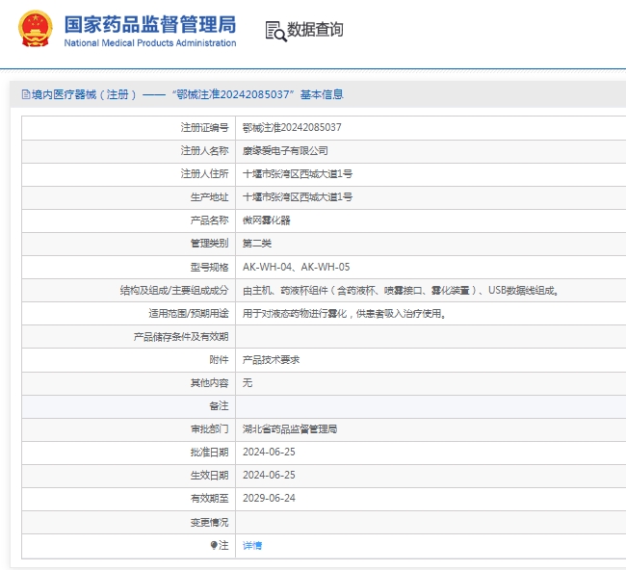The width and height of the screenshot is (626, 570).
Task: Click the 变更情况 row label
Action: (x=209, y=522)
